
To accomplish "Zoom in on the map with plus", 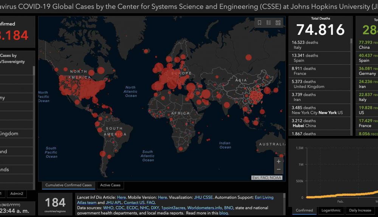I will [x=279, y=161].
